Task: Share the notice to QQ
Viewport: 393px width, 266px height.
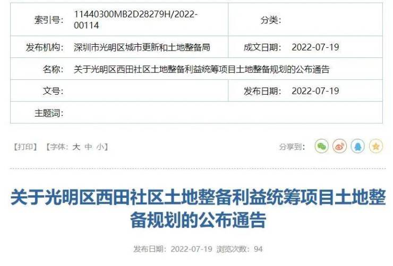Action: pos(357,146)
